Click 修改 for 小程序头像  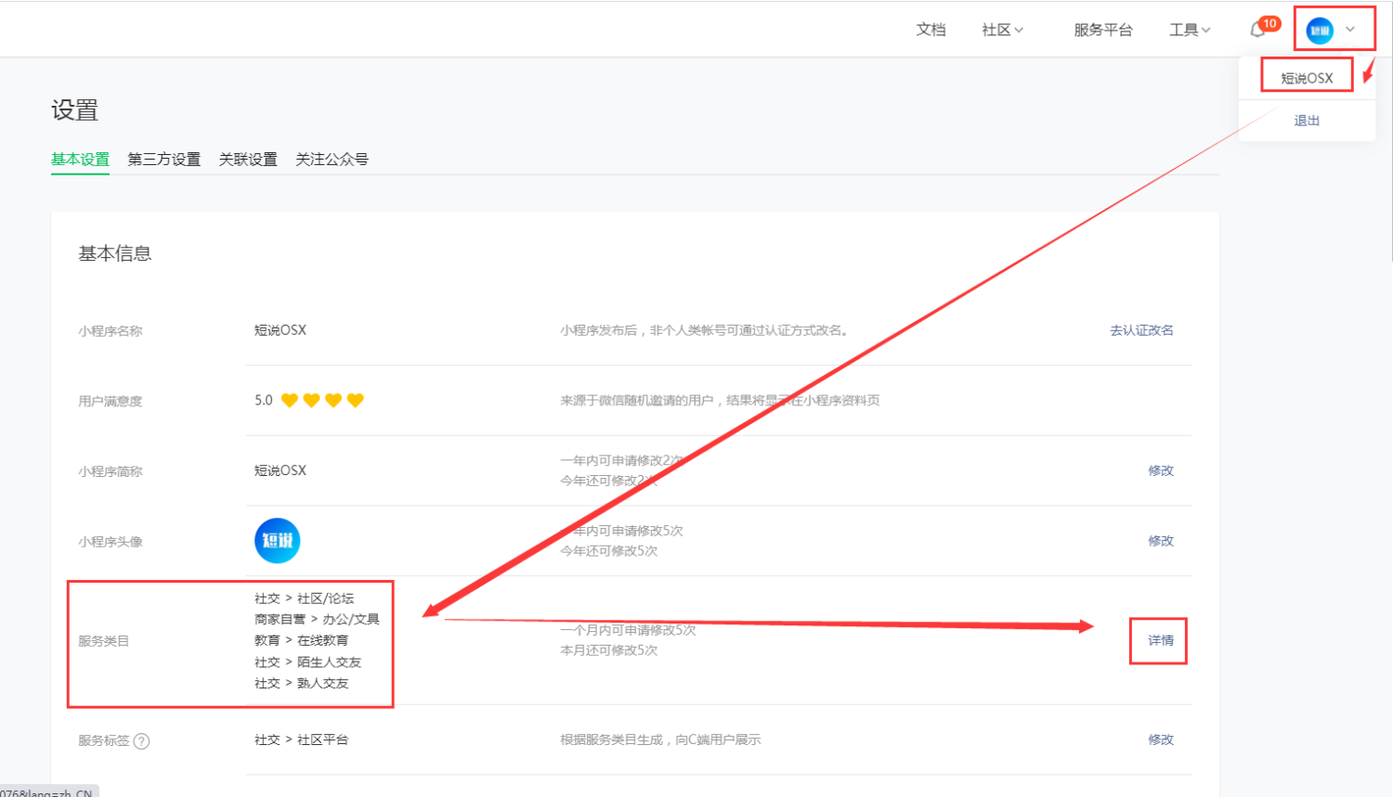1161,541
